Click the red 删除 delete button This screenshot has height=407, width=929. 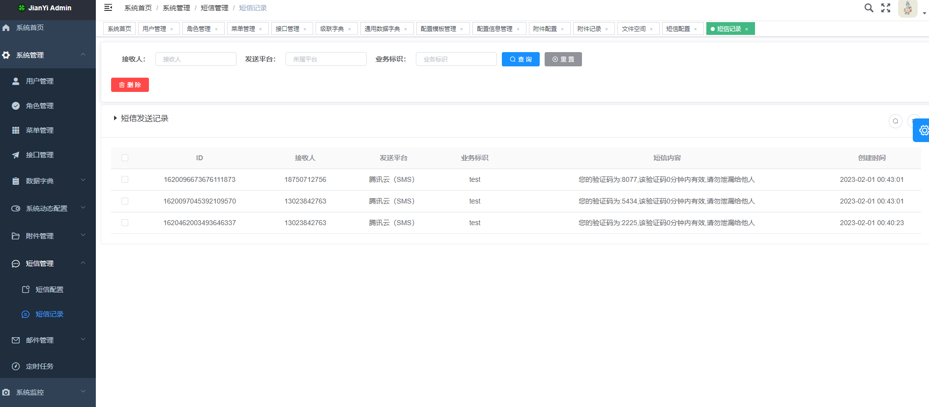coord(130,85)
